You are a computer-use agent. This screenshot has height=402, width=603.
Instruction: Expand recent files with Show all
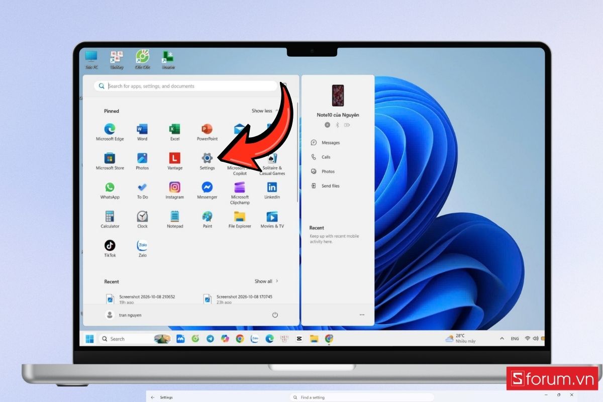click(266, 281)
